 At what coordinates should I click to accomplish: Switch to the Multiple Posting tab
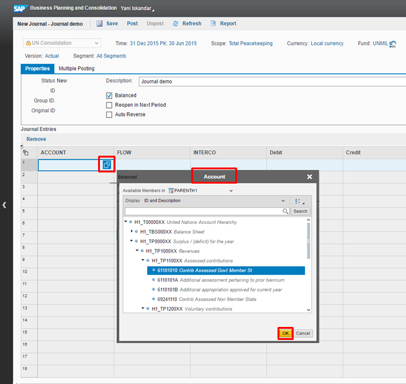(76, 69)
